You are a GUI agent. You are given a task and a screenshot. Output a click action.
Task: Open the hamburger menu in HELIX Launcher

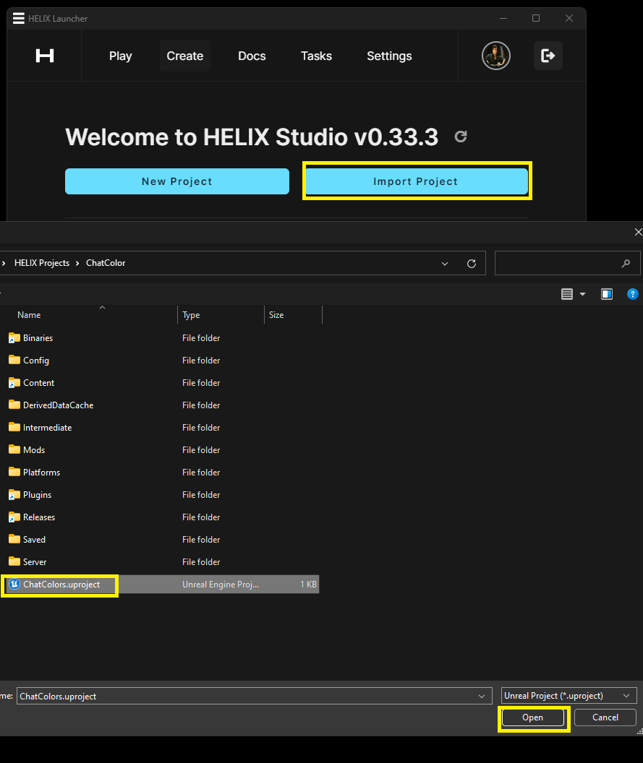[x=19, y=18]
